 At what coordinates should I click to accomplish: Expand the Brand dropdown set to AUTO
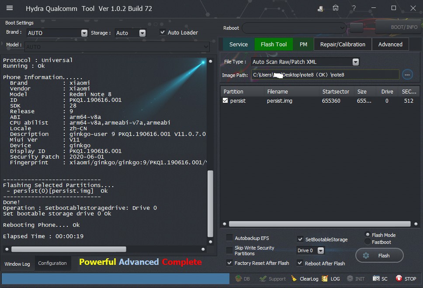point(84,33)
